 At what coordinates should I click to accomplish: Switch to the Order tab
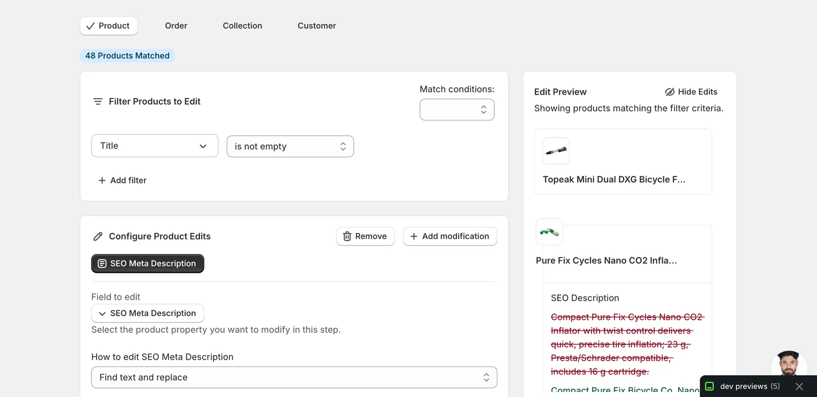point(176,26)
